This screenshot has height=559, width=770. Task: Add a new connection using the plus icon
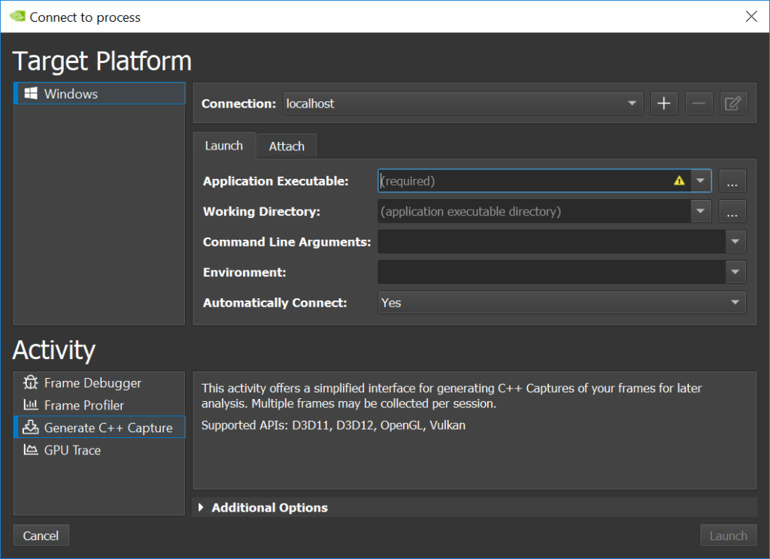(664, 103)
